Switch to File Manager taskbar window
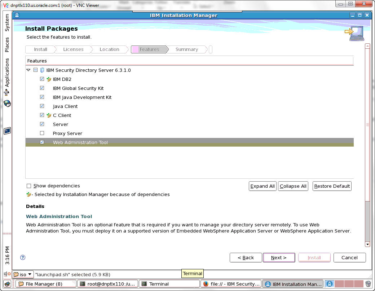 46,284
